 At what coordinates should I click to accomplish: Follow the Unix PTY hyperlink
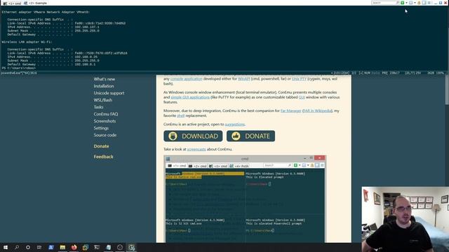click(x=299, y=78)
